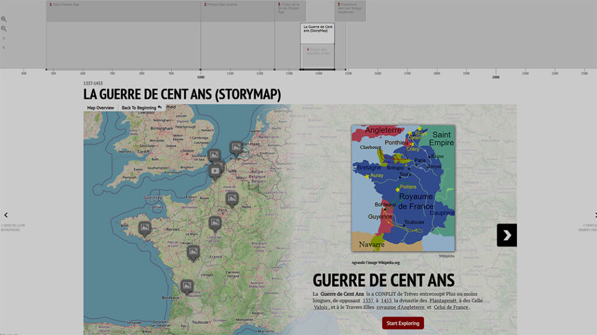
Task: Open the Agrandir l'image Wikipédia.org link
Action: (375, 263)
